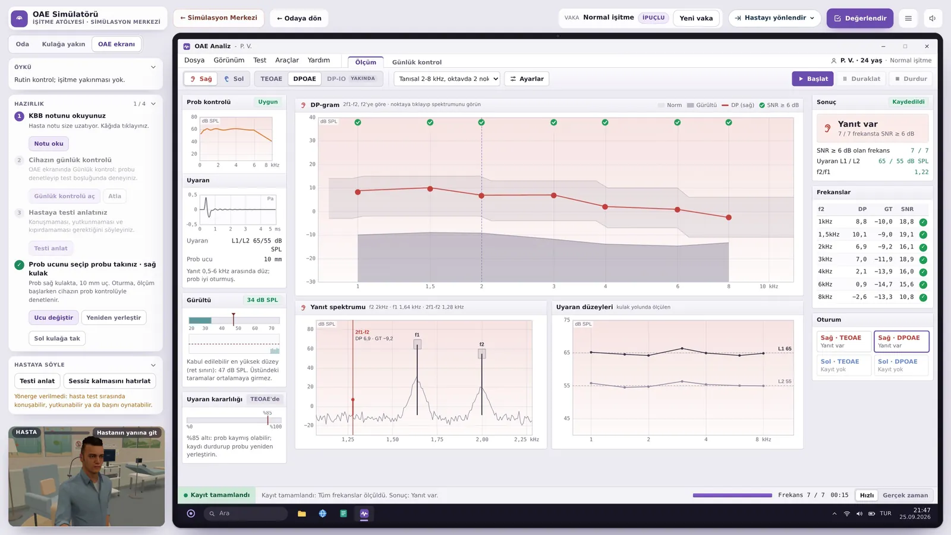Collapse the HASTAYA SÖYLE section chevron
This screenshot has width=951, height=535.
coord(153,365)
